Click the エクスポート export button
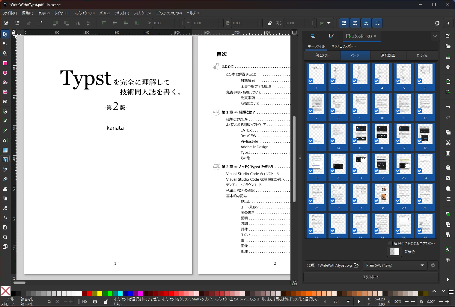 coord(371,277)
